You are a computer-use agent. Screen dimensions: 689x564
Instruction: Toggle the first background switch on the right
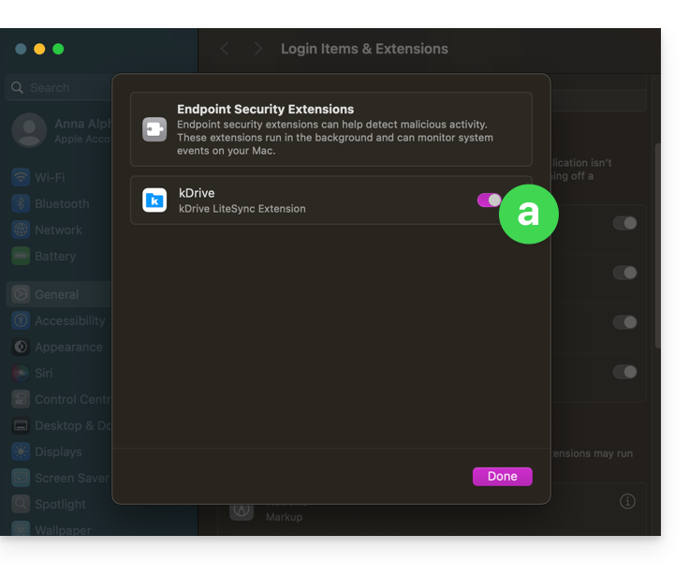point(624,223)
